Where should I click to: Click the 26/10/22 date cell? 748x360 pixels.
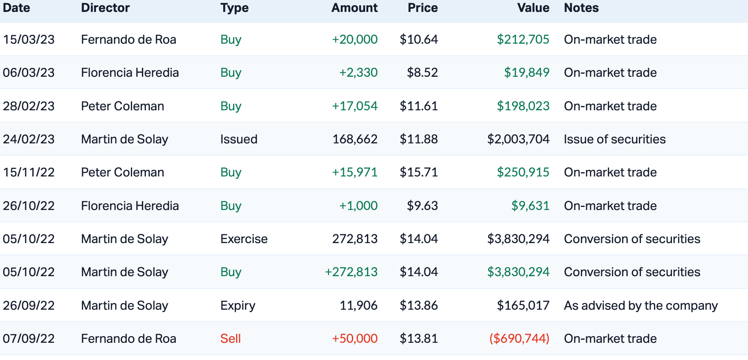pyautogui.click(x=29, y=206)
